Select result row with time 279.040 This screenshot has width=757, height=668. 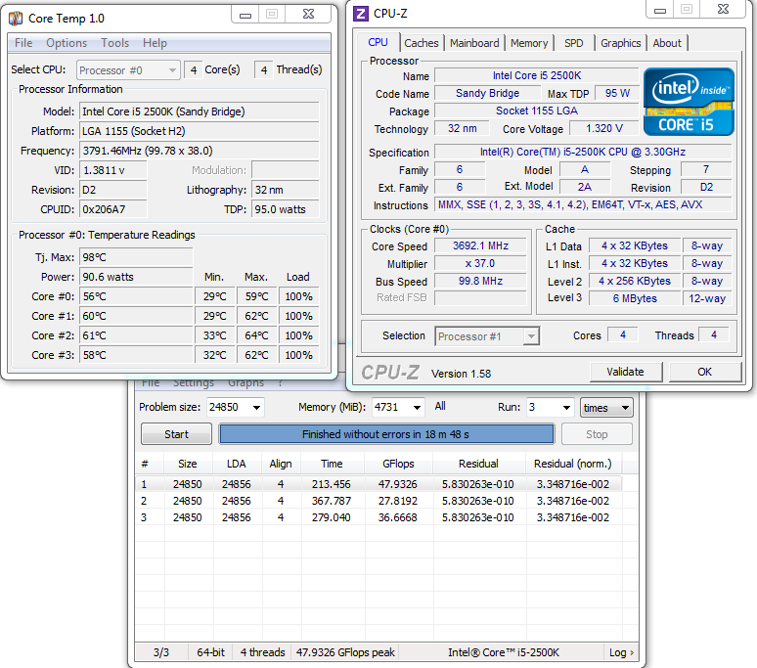coord(378,517)
